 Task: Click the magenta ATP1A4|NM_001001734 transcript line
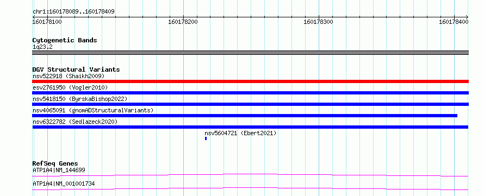point(250,188)
